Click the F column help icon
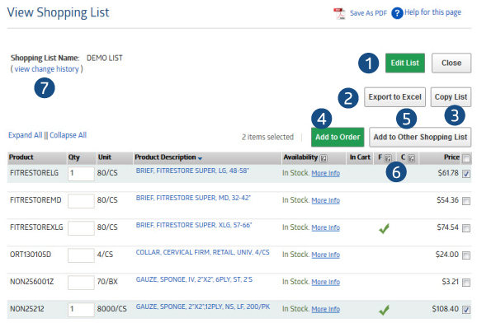The image size is (477, 323). coord(388,158)
